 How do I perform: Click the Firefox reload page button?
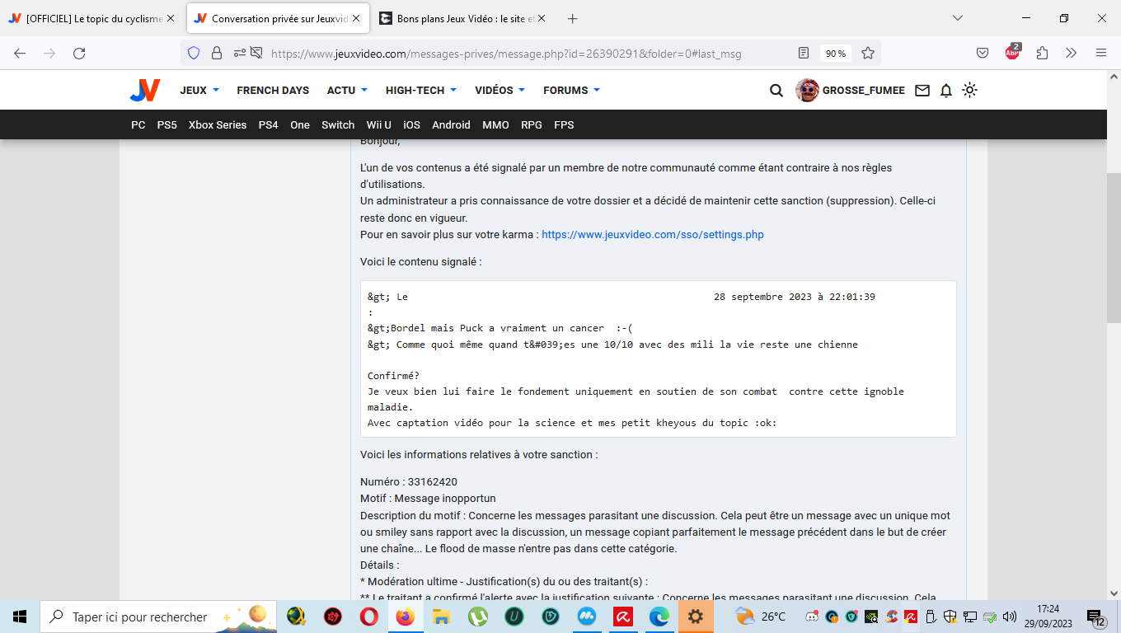tap(79, 54)
